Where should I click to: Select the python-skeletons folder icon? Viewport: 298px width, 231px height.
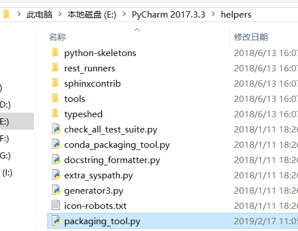[x=55, y=53]
